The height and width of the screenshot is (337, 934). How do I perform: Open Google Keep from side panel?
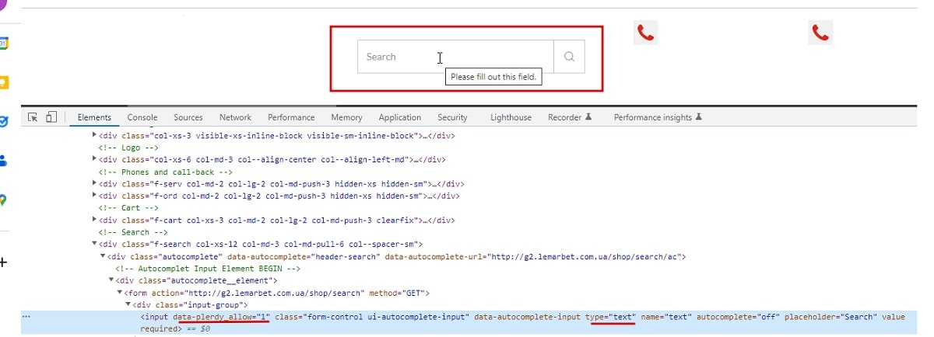click(3, 82)
